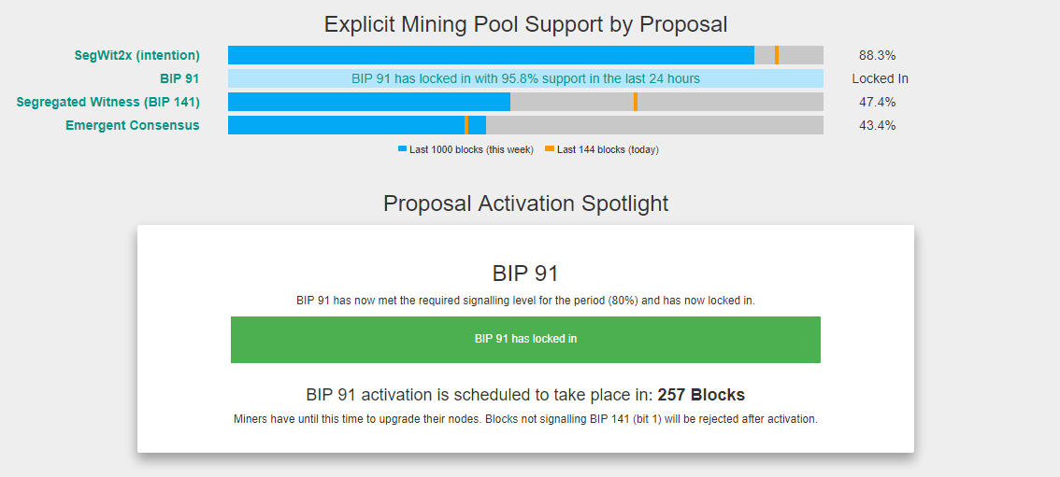Click the light-blue BIP 91 locked-in support bar

tap(525, 79)
